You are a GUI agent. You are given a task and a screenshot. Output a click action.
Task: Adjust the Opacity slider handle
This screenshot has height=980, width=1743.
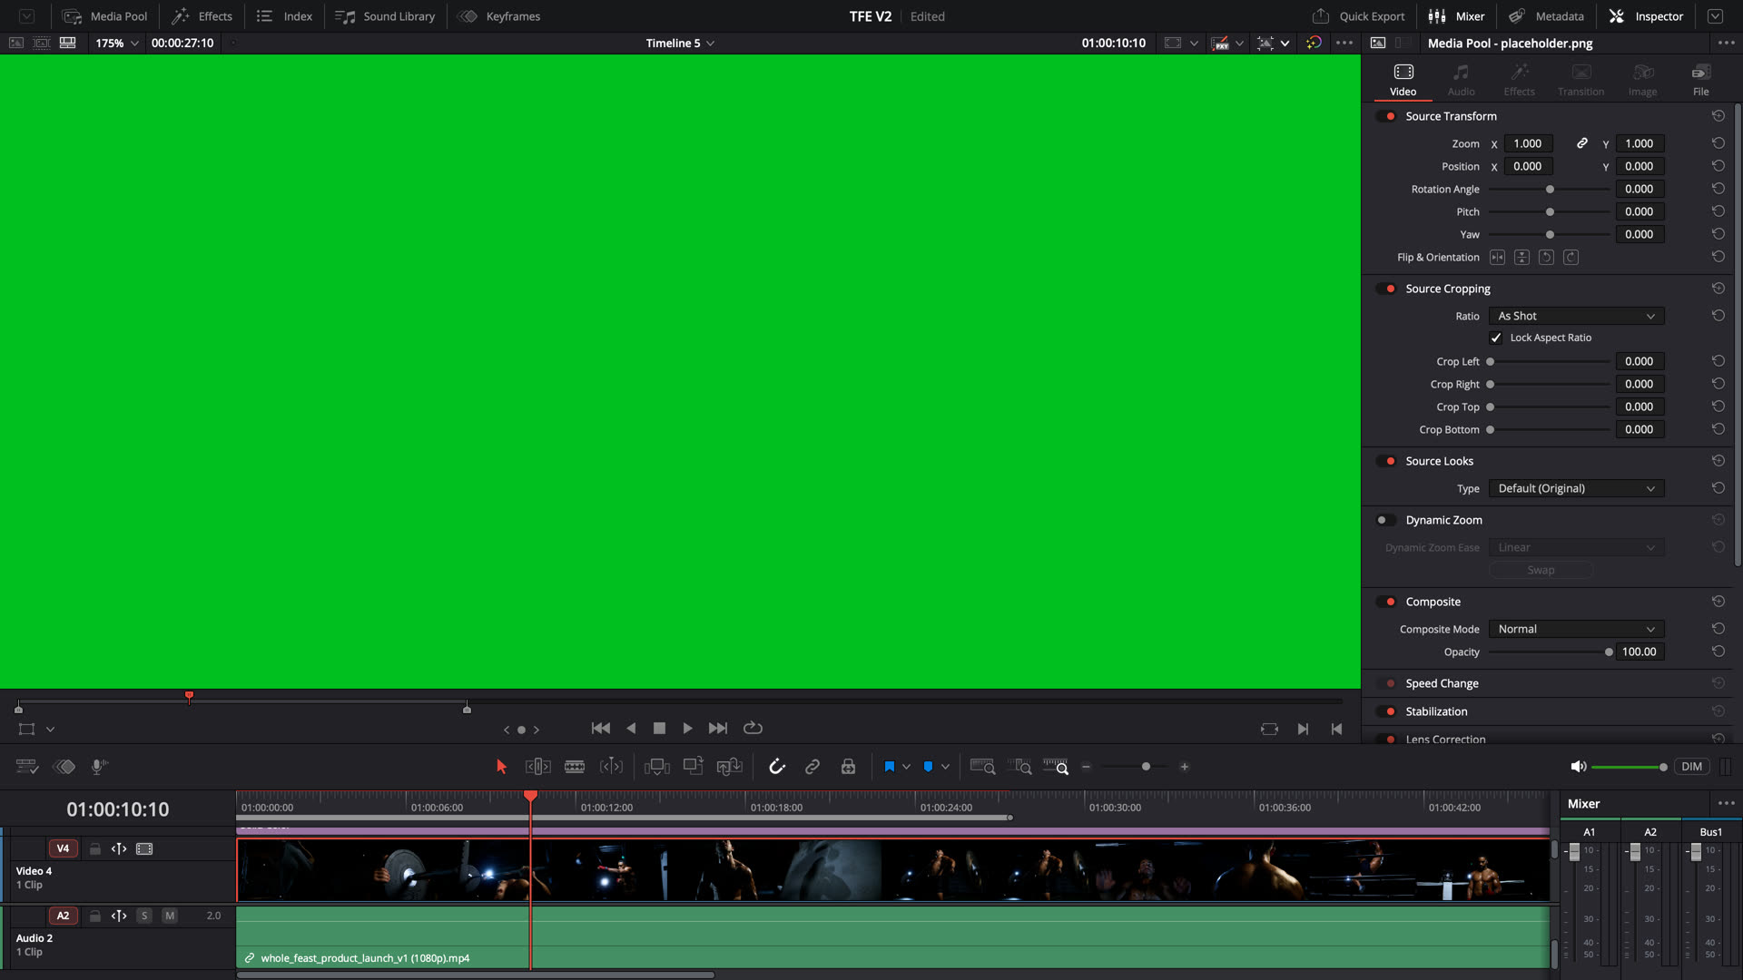pos(1609,652)
